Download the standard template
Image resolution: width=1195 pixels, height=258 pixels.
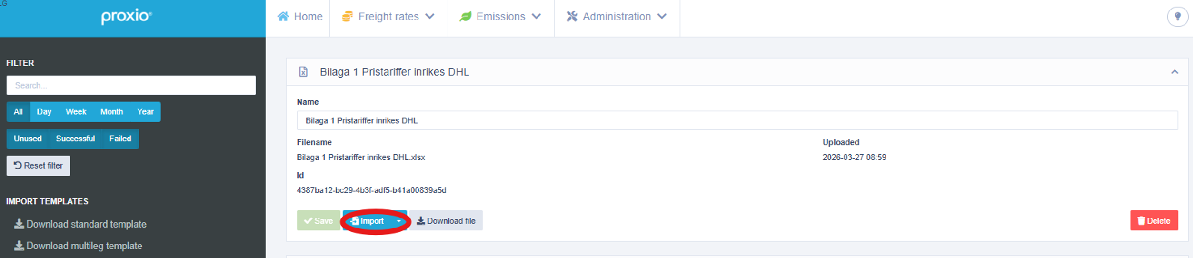coord(80,224)
